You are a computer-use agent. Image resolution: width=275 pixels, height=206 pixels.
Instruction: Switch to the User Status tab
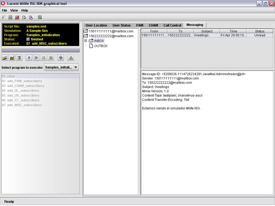[x=121, y=25]
